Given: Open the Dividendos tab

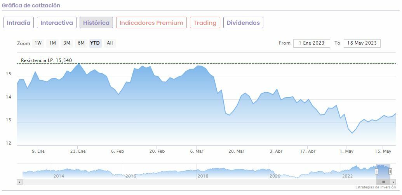Looking at the screenshot, I should point(243,22).
